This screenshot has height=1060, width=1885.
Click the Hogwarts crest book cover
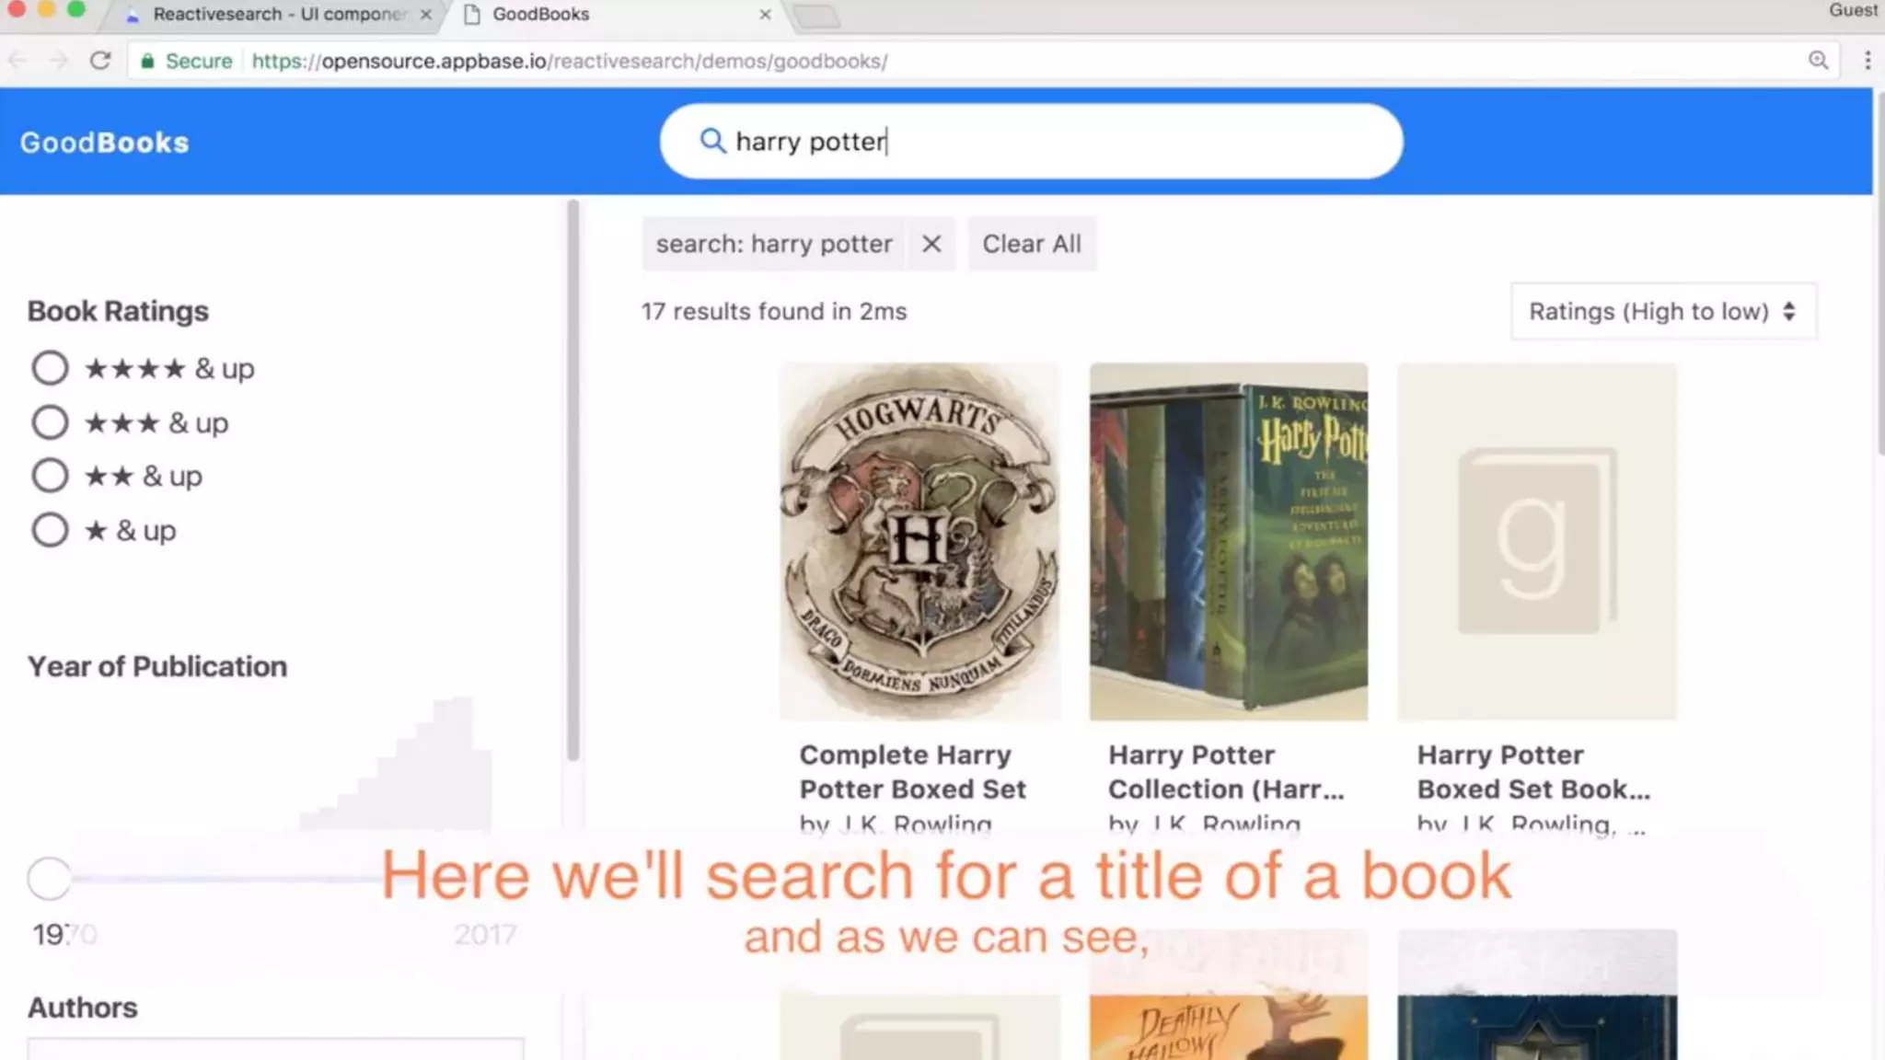919,541
